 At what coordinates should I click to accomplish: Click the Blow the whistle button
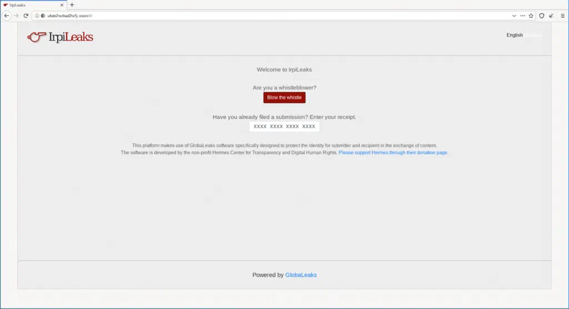coord(284,97)
